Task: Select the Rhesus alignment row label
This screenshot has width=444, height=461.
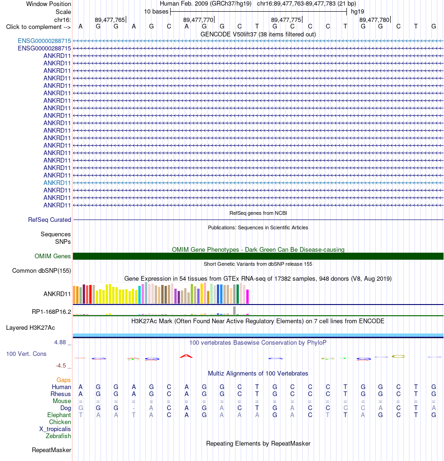Action: 61,394
